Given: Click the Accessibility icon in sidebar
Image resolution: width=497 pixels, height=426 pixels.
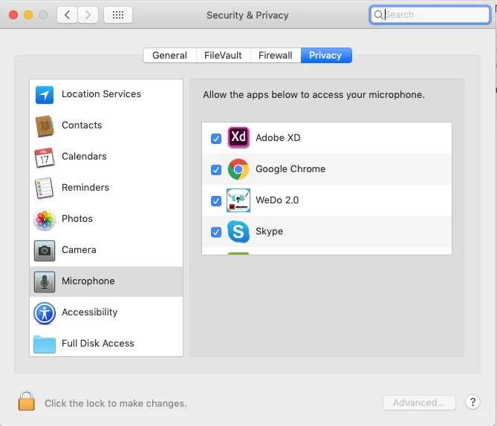Looking at the screenshot, I should (45, 313).
